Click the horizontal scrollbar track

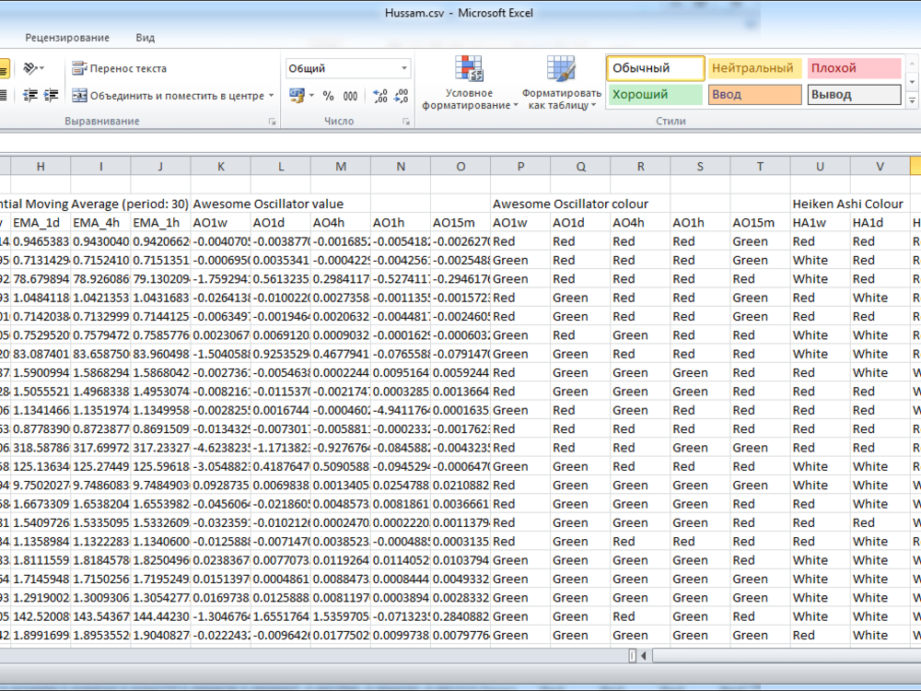[x=787, y=655]
